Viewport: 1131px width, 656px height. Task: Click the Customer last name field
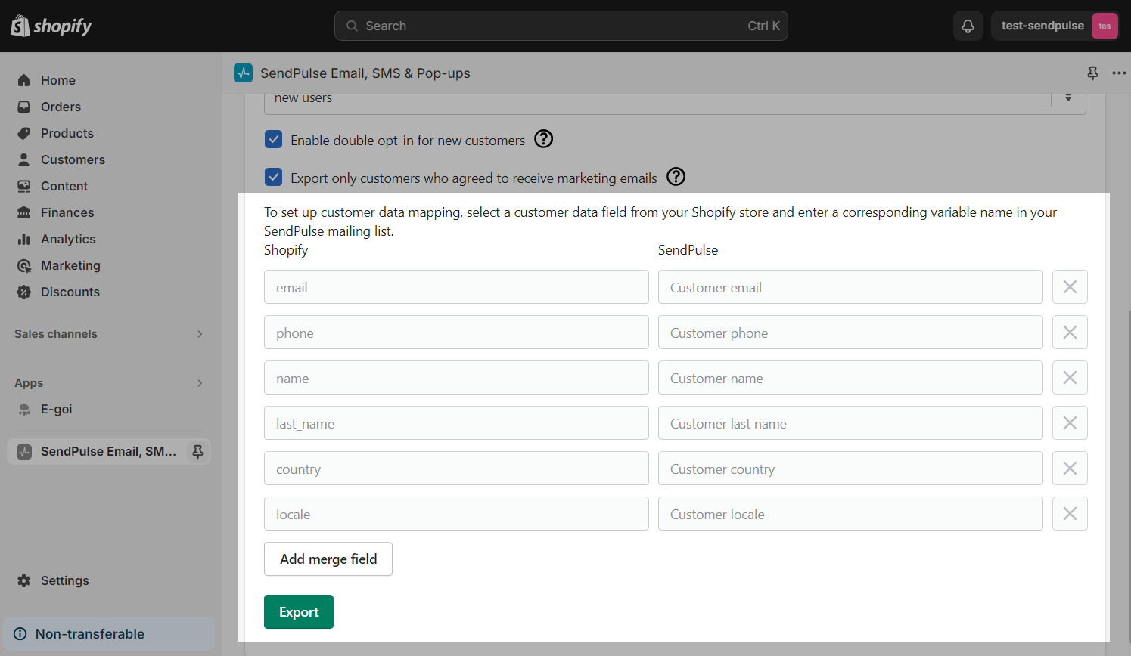point(850,423)
